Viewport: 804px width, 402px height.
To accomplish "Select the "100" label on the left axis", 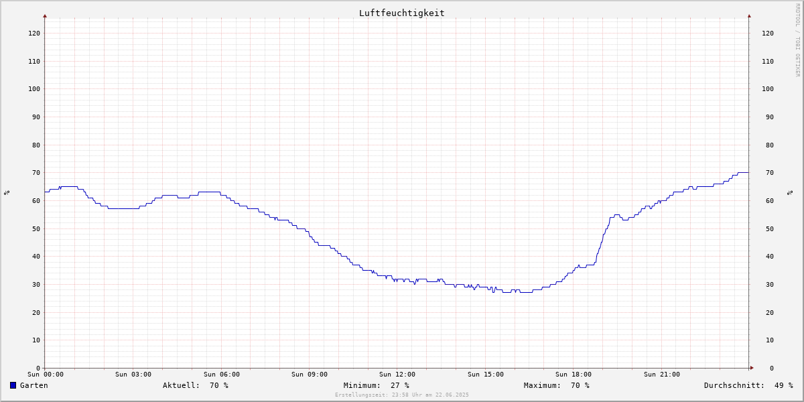I will click(x=34, y=88).
